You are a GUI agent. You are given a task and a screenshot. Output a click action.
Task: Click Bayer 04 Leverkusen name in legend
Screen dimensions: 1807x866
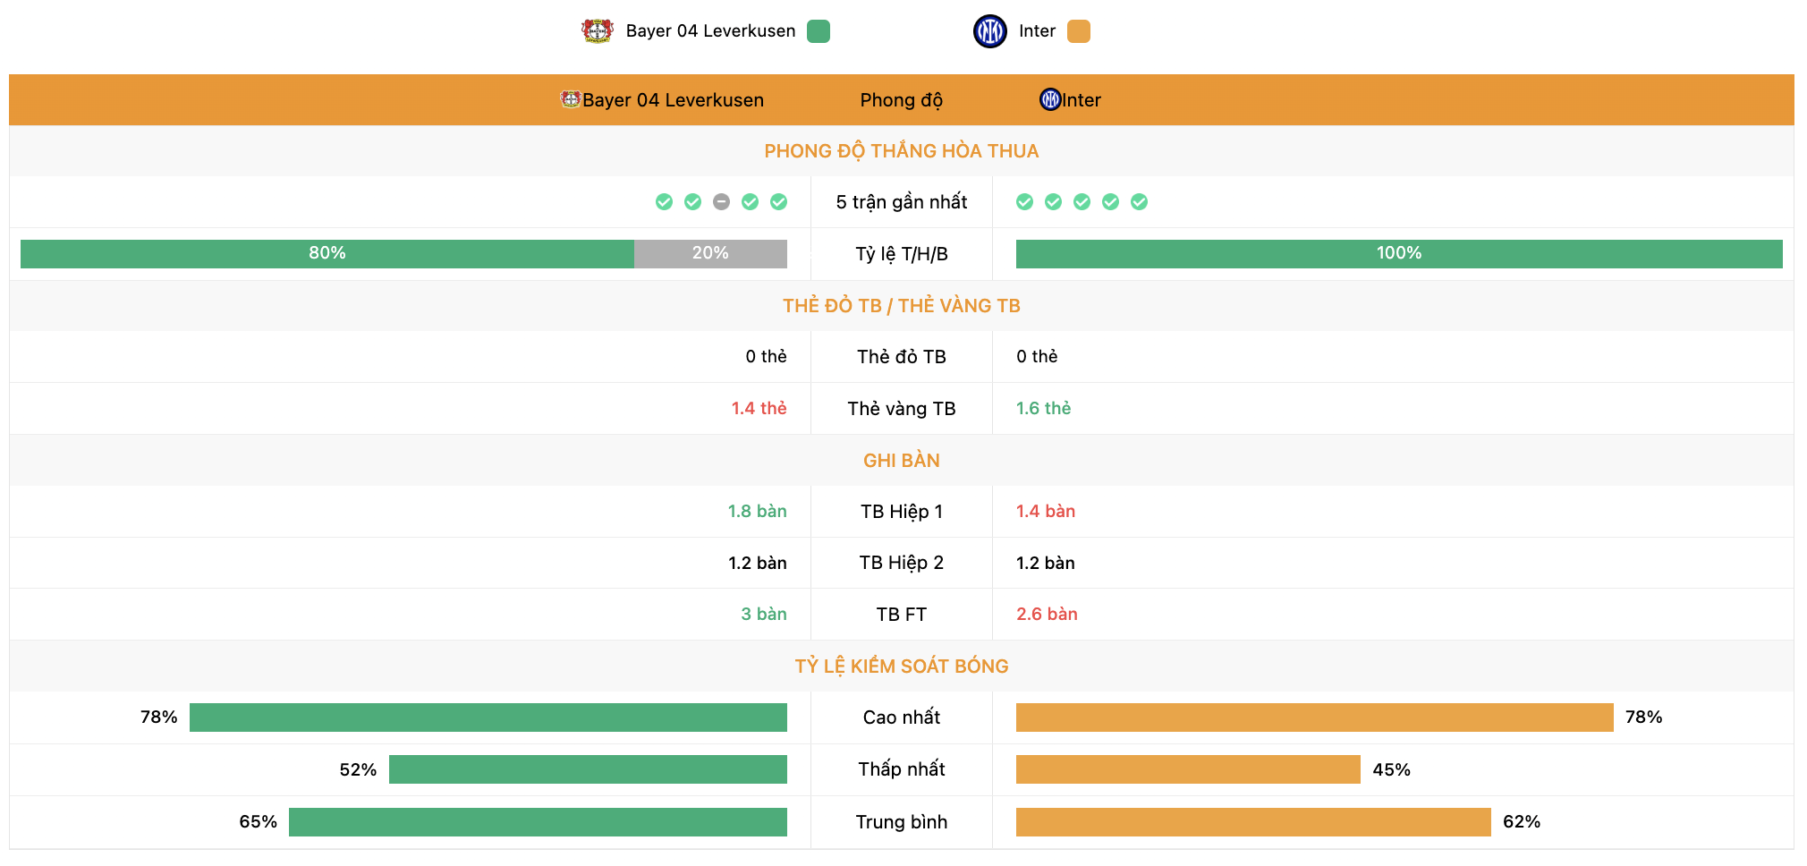pyautogui.click(x=710, y=31)
